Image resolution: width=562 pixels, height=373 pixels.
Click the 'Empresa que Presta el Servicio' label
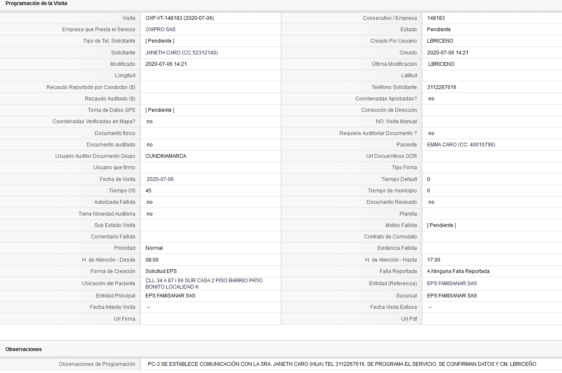[99, 30]
